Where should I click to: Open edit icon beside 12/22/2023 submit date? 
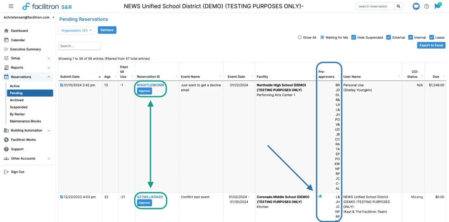(x=62, y=197)
